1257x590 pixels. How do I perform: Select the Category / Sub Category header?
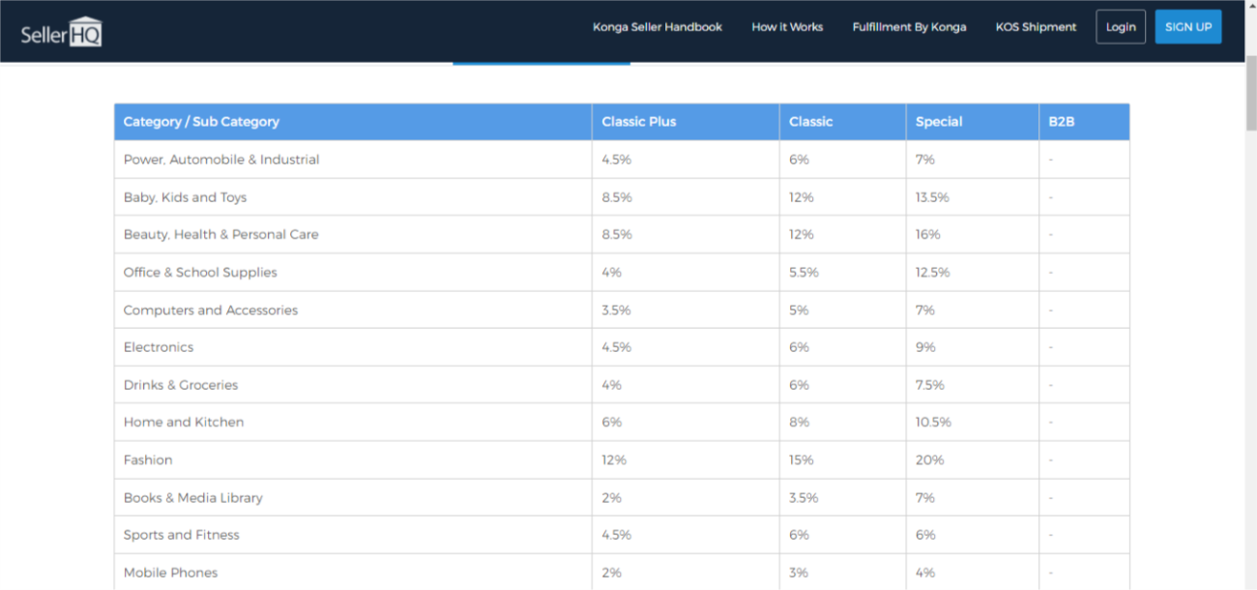(x=353, y=122)
